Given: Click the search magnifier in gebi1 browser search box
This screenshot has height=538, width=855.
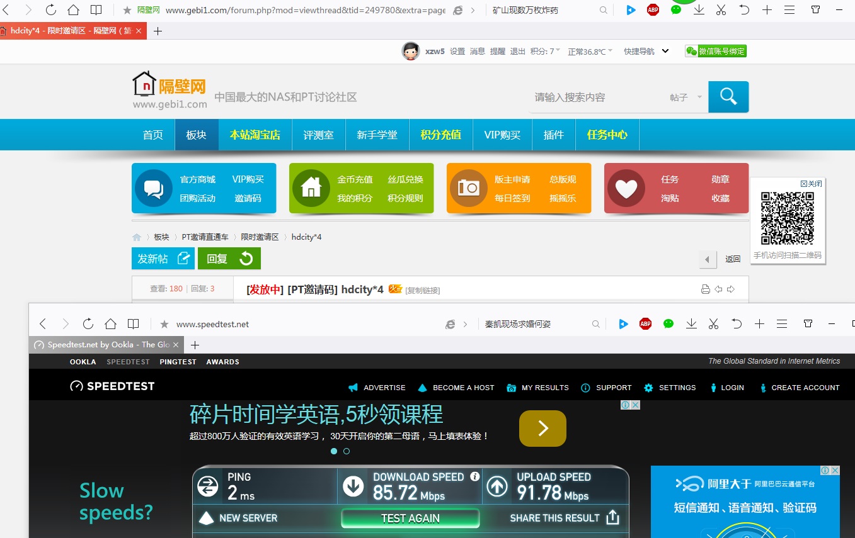Looking at the screenshot, I should [604, 10].
